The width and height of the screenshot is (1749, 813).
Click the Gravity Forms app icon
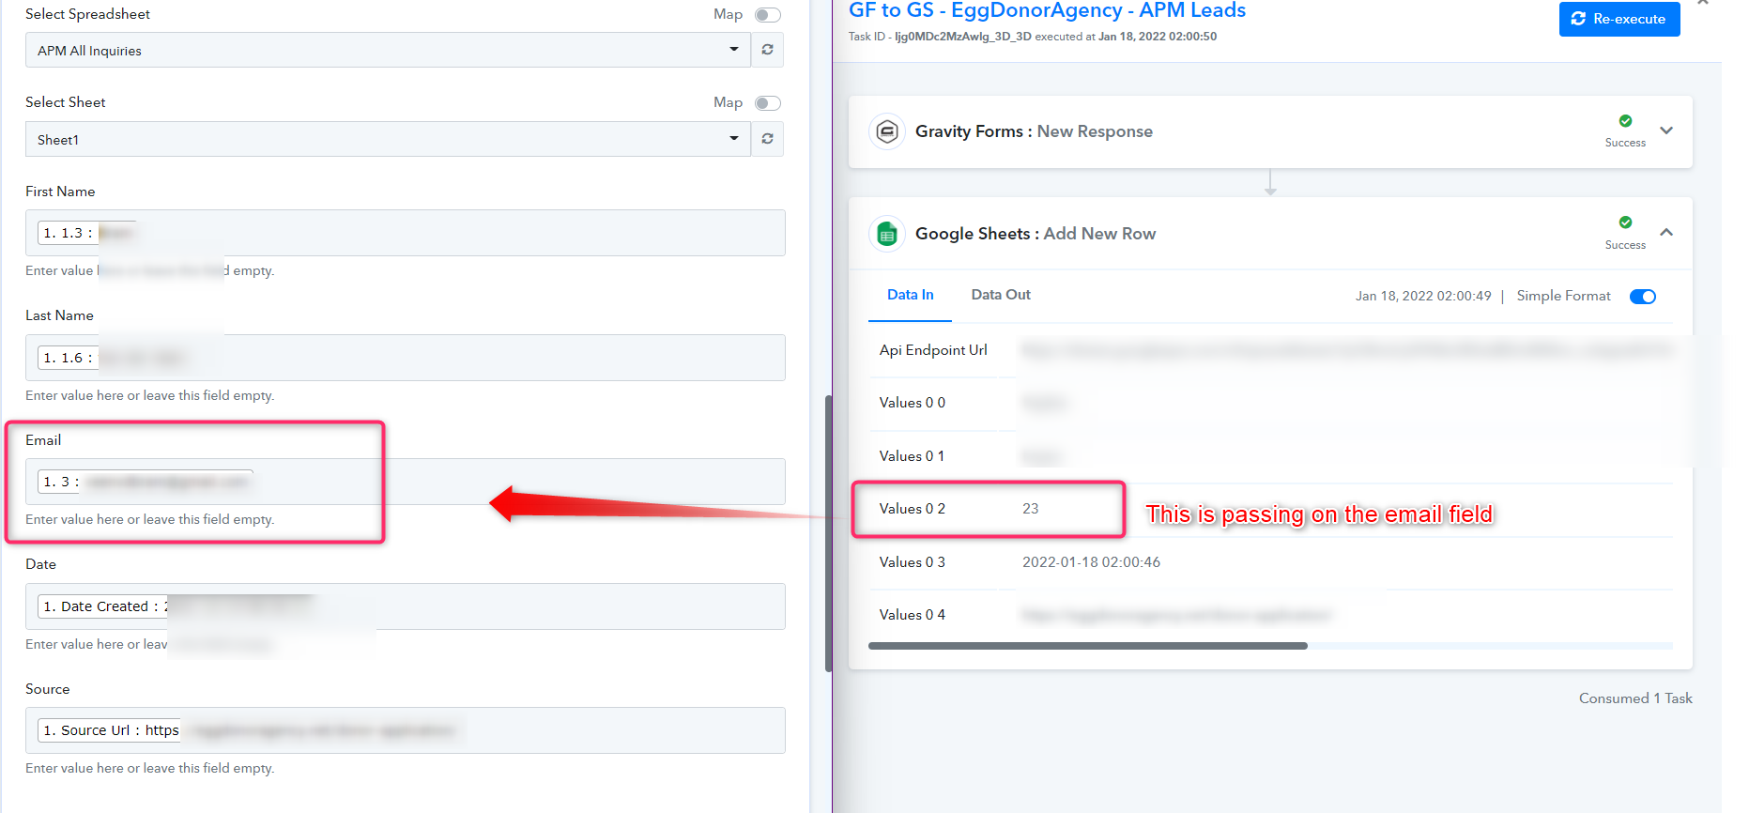(x=886, y=131)
